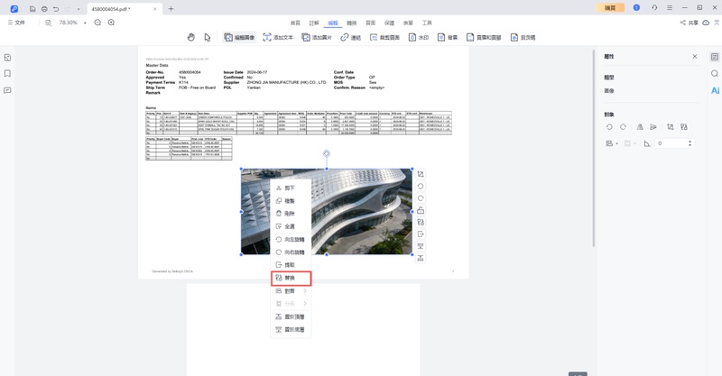The width and height of the screenshot is (722, 376).
Task: Click the 添加文本 button
Action: pyautogui.click(x=278, y=37)
